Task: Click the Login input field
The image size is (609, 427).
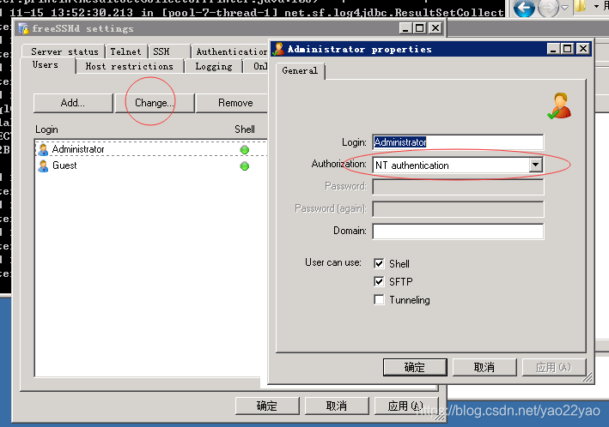Action: click(458, 142)
